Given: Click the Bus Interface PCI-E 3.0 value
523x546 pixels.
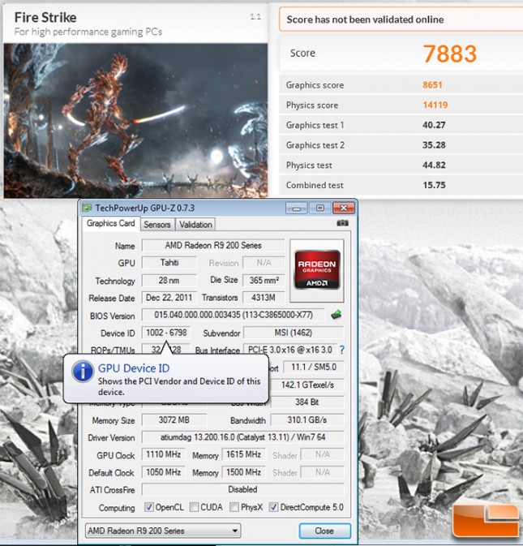Looking at the screenshot, I should click(x=290, y=350).
